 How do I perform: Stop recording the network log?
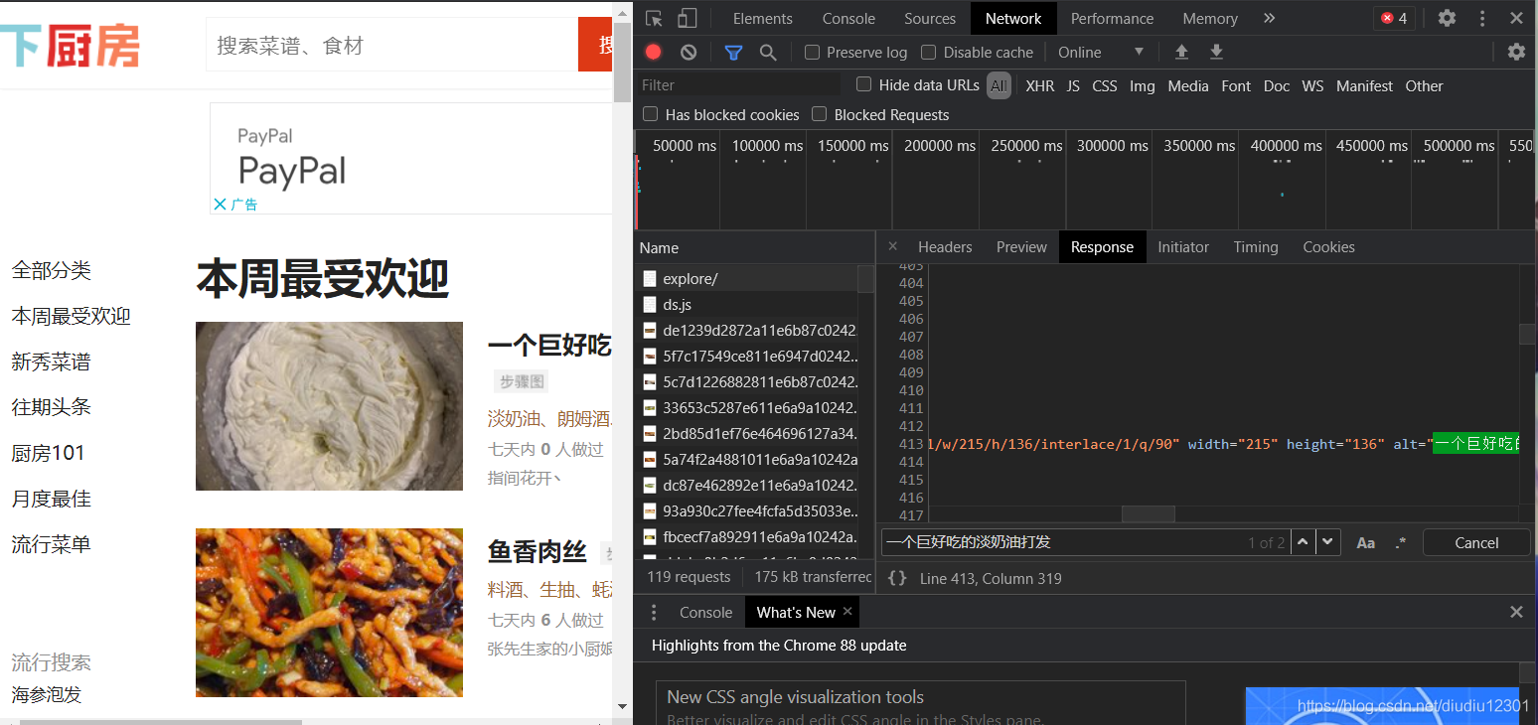pos(654,52)
